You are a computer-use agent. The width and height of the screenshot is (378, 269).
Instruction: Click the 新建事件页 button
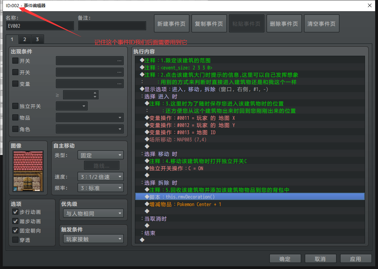coord(171,24)
